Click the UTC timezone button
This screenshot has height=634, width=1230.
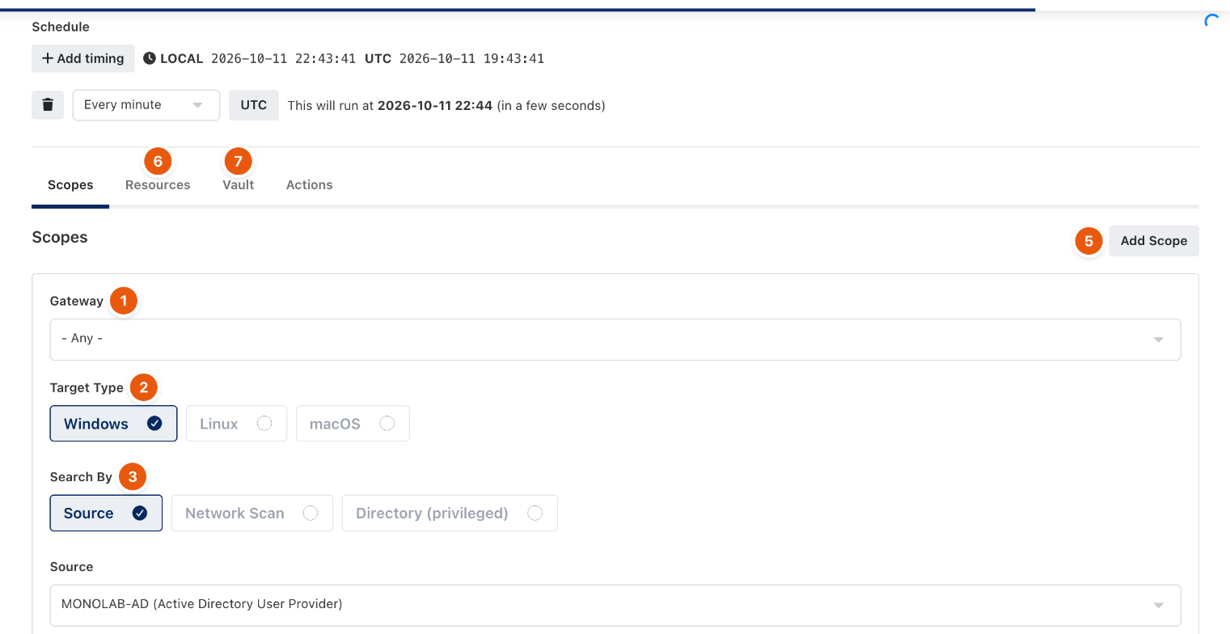click(254, 105)
